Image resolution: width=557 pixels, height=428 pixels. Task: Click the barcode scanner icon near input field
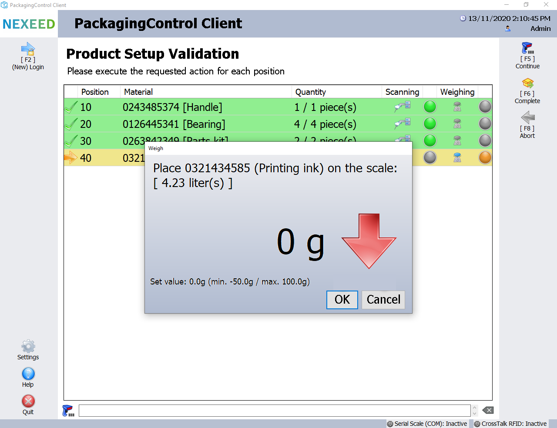click(68, 411)
